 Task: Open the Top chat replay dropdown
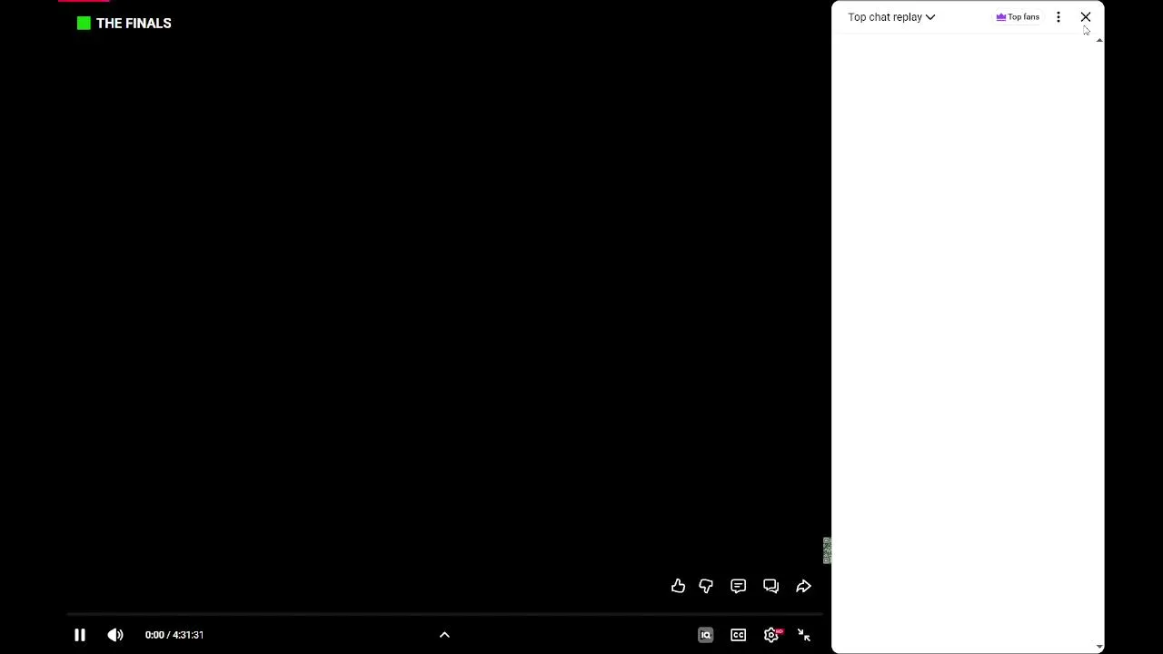[x=891, y=17]
